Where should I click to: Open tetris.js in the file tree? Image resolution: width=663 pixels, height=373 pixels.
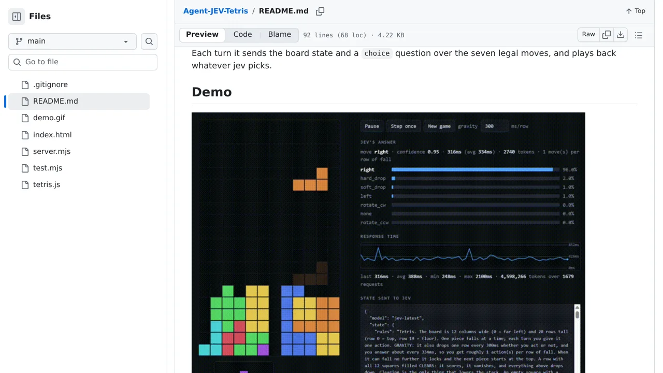[x=47, y=184]
